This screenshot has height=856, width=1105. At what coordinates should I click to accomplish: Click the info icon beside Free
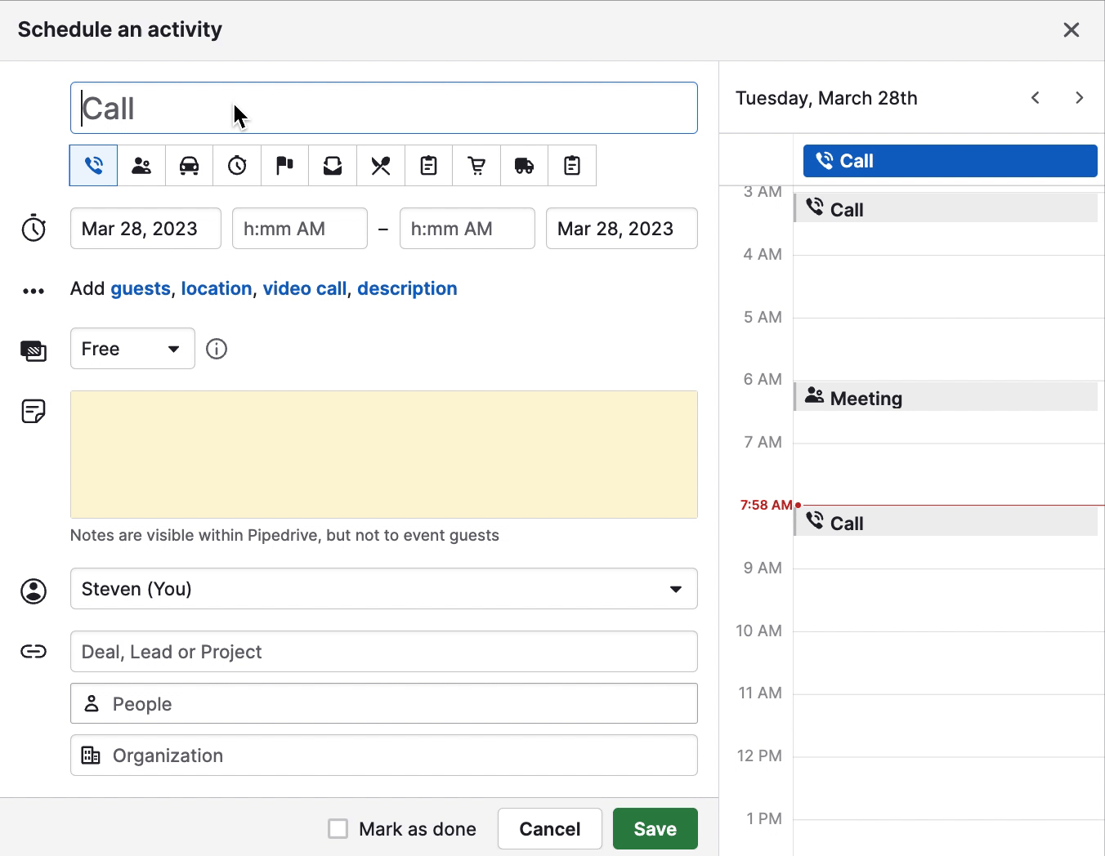(217, 349)
